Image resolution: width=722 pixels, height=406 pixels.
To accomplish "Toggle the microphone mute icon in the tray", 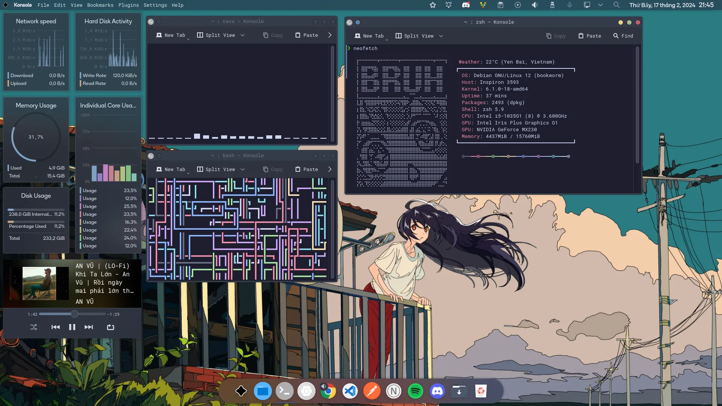I will point(570,5).
